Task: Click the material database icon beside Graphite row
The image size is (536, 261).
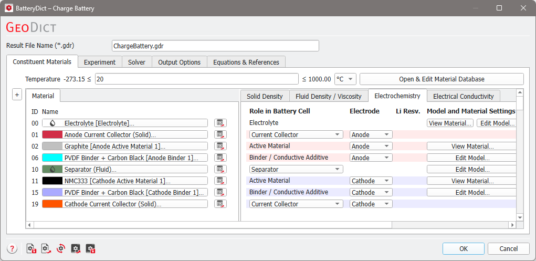Action: coord(220,146)
